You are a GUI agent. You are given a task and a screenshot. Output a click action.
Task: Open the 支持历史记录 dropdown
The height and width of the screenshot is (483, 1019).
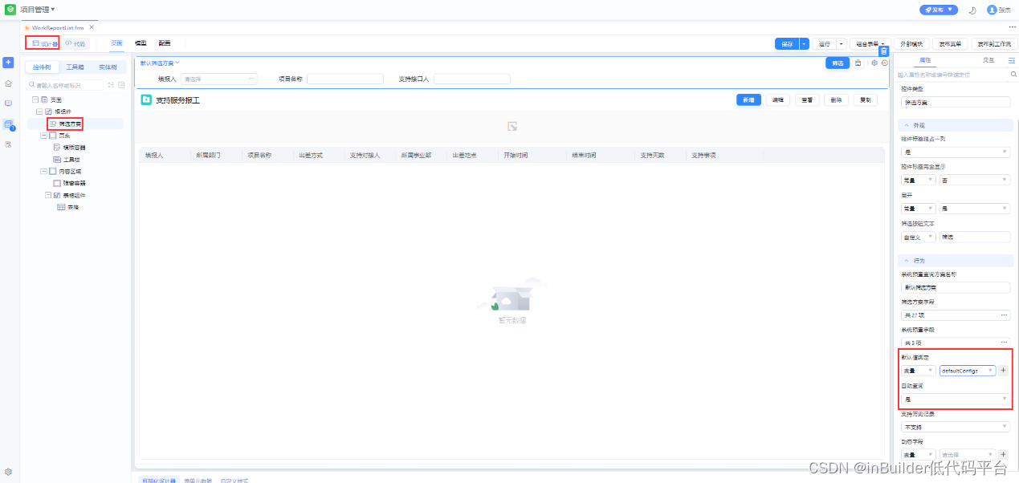pos(956,427)
